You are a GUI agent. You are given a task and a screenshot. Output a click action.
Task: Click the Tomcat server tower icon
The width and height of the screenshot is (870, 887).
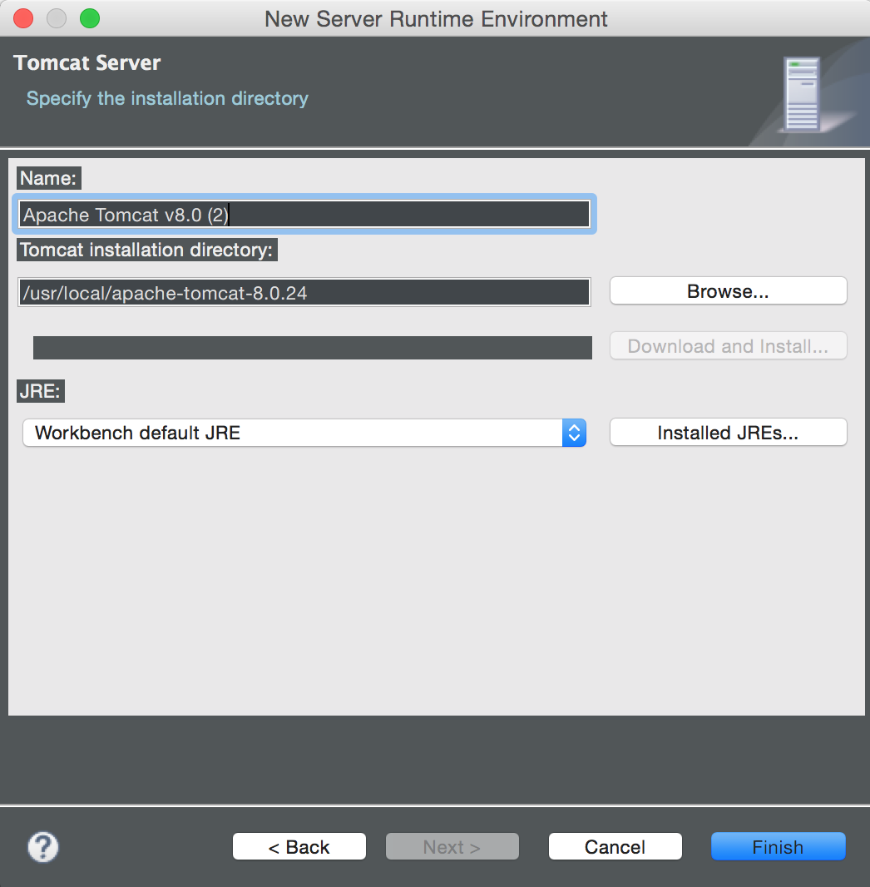pos(802,95)
